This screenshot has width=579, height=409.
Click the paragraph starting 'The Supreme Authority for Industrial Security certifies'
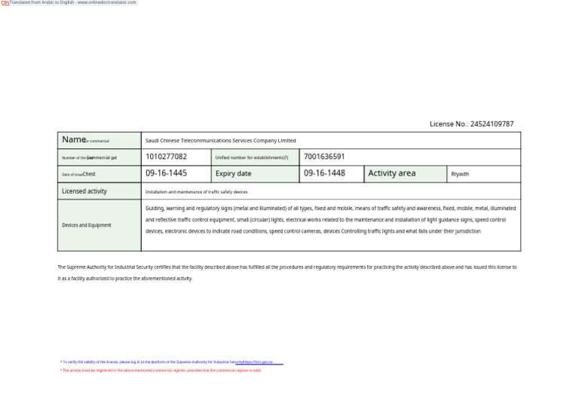pos(287,273)
